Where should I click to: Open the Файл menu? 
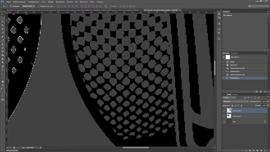point(8,2)
